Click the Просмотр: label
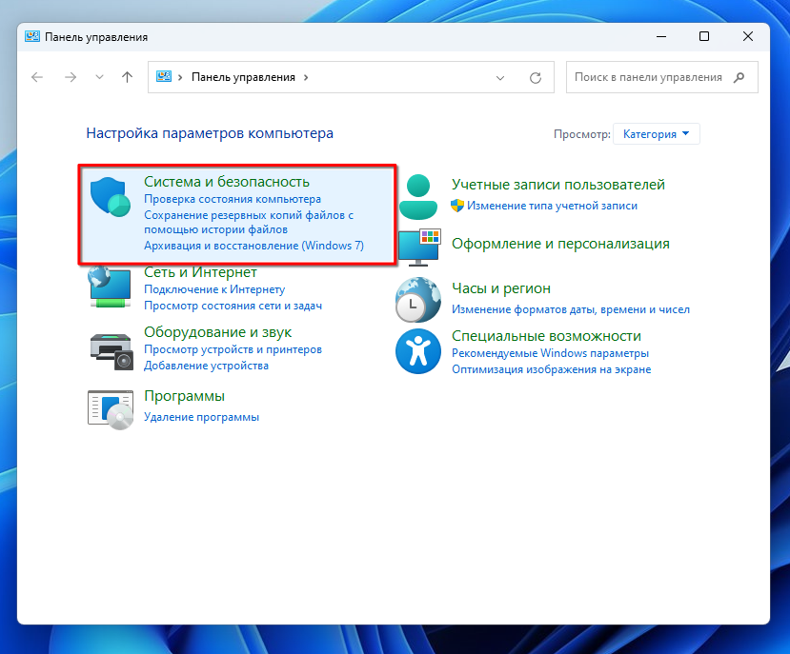Image resolution: width=790 pixels, height=654 pixels. 582,134
